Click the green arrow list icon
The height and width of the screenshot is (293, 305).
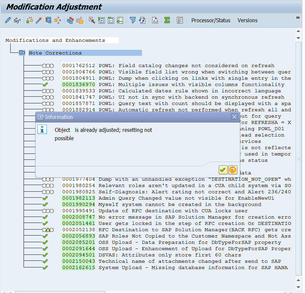point(120,20)
